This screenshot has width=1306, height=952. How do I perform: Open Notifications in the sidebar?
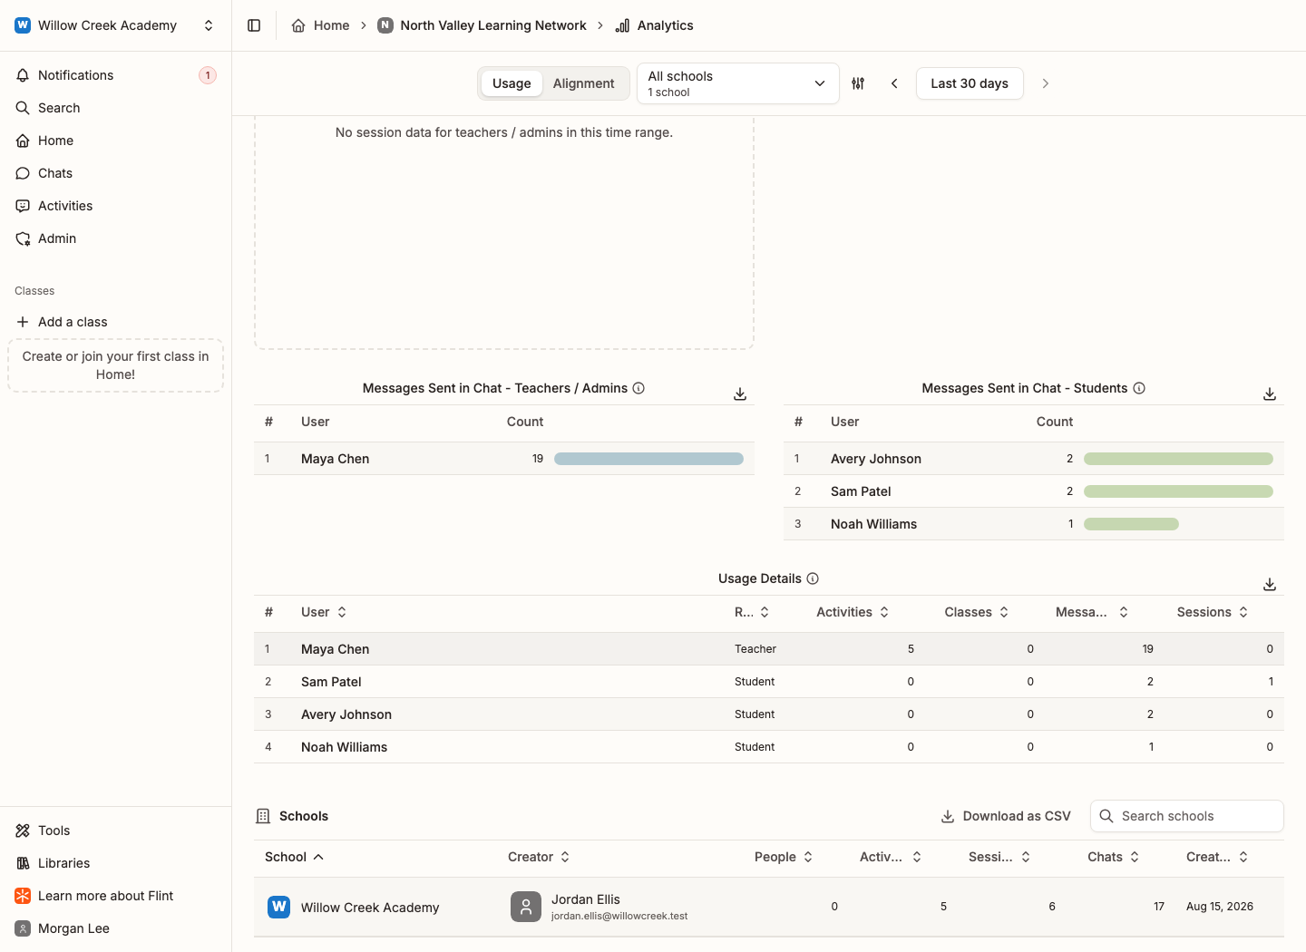116,75
